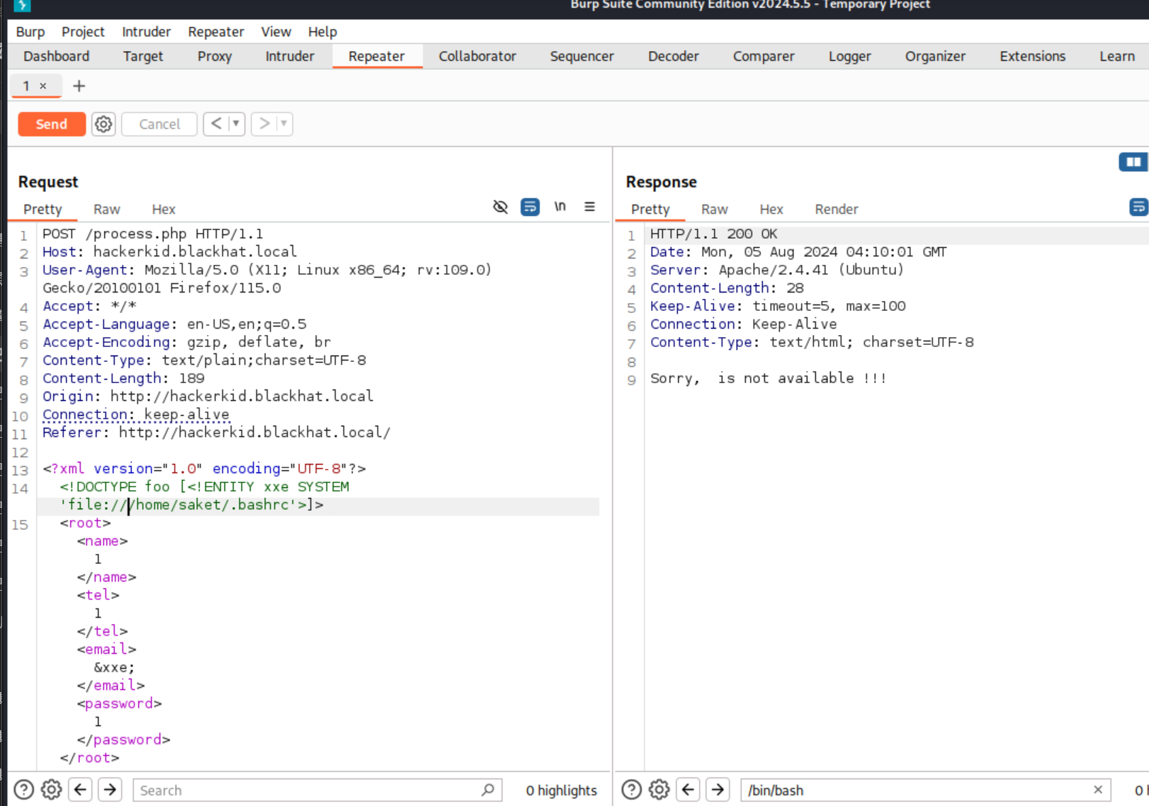Image resolution: width=1149 pixels, height=806 pixels.
Task: Switch to the Collaborator tab
Action: click(477, 57)
